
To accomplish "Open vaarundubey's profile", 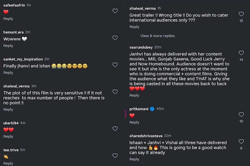I will click(x=141, y=47).
